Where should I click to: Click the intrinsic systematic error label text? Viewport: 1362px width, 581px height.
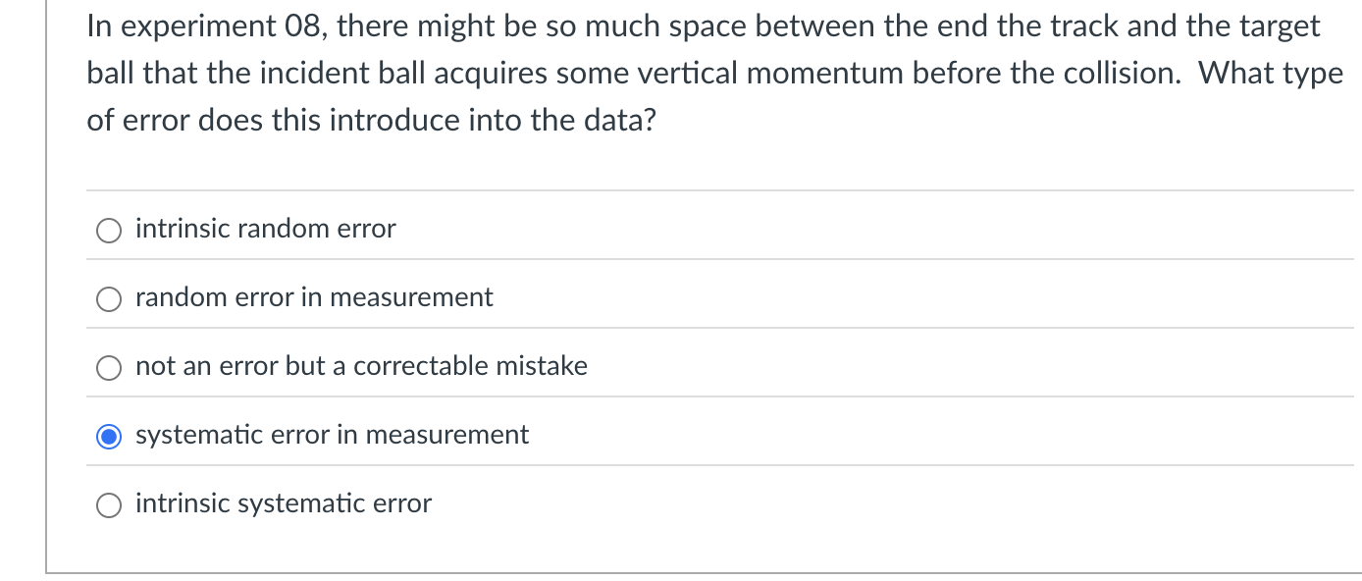tap(283, 502)
